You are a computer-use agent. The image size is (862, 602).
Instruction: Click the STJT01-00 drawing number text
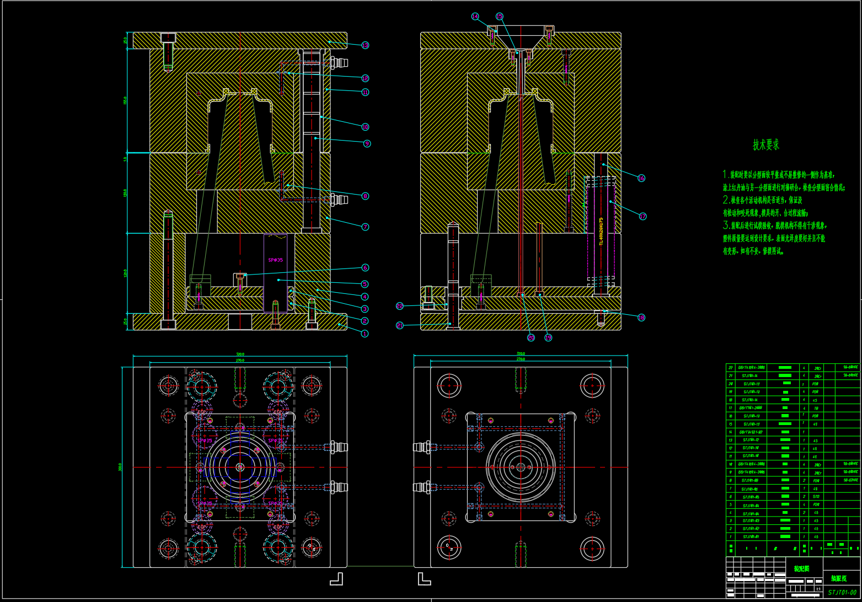click(x=842, y=592)
